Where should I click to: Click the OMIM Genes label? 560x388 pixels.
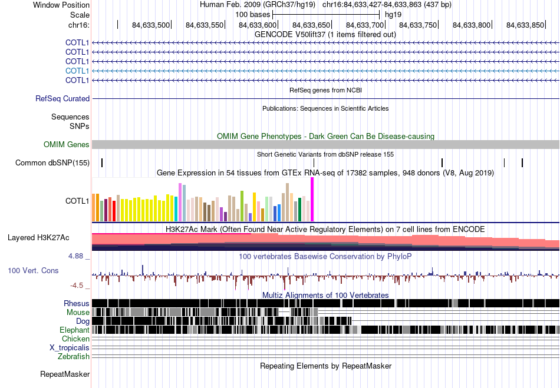tap(67, 144)
